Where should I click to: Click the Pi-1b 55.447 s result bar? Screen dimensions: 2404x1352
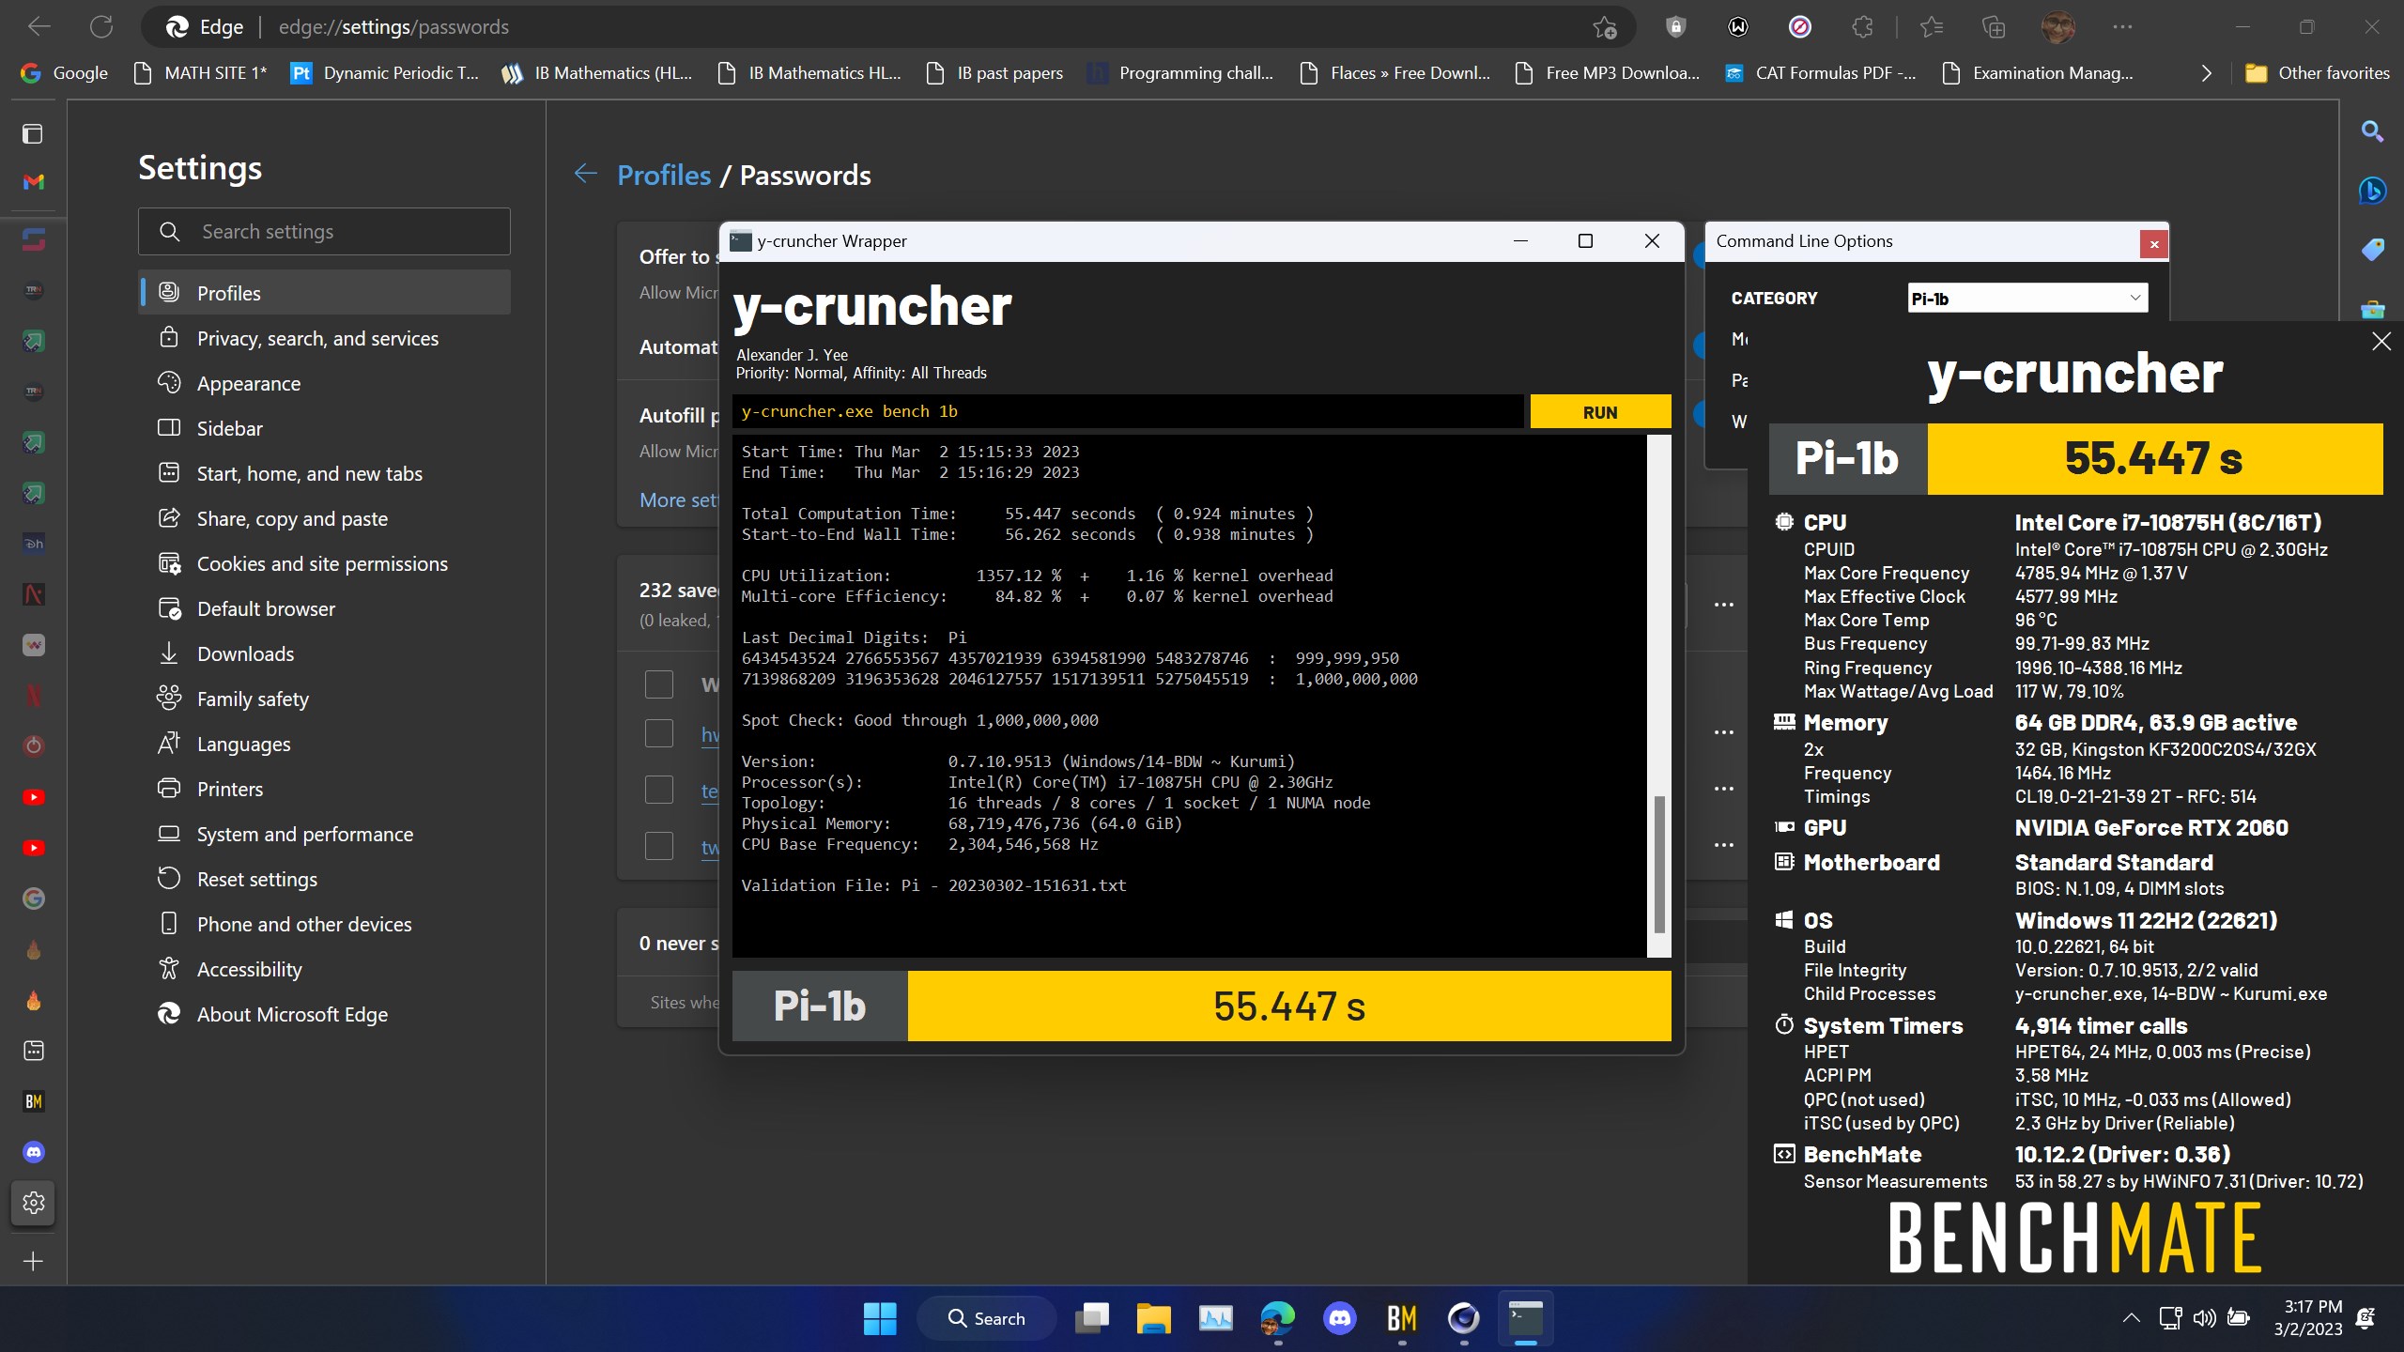click(x=1202, y=1006)
